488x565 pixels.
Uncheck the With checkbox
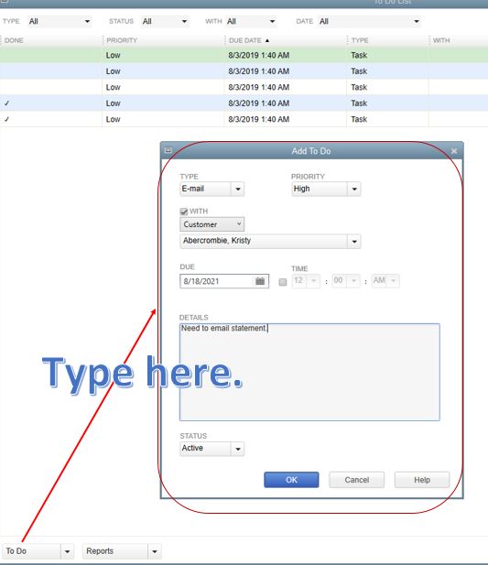184,212
